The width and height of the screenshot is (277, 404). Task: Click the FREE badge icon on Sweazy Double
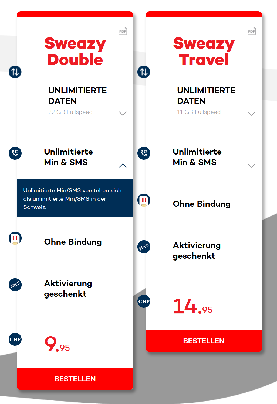coord(15,285)
